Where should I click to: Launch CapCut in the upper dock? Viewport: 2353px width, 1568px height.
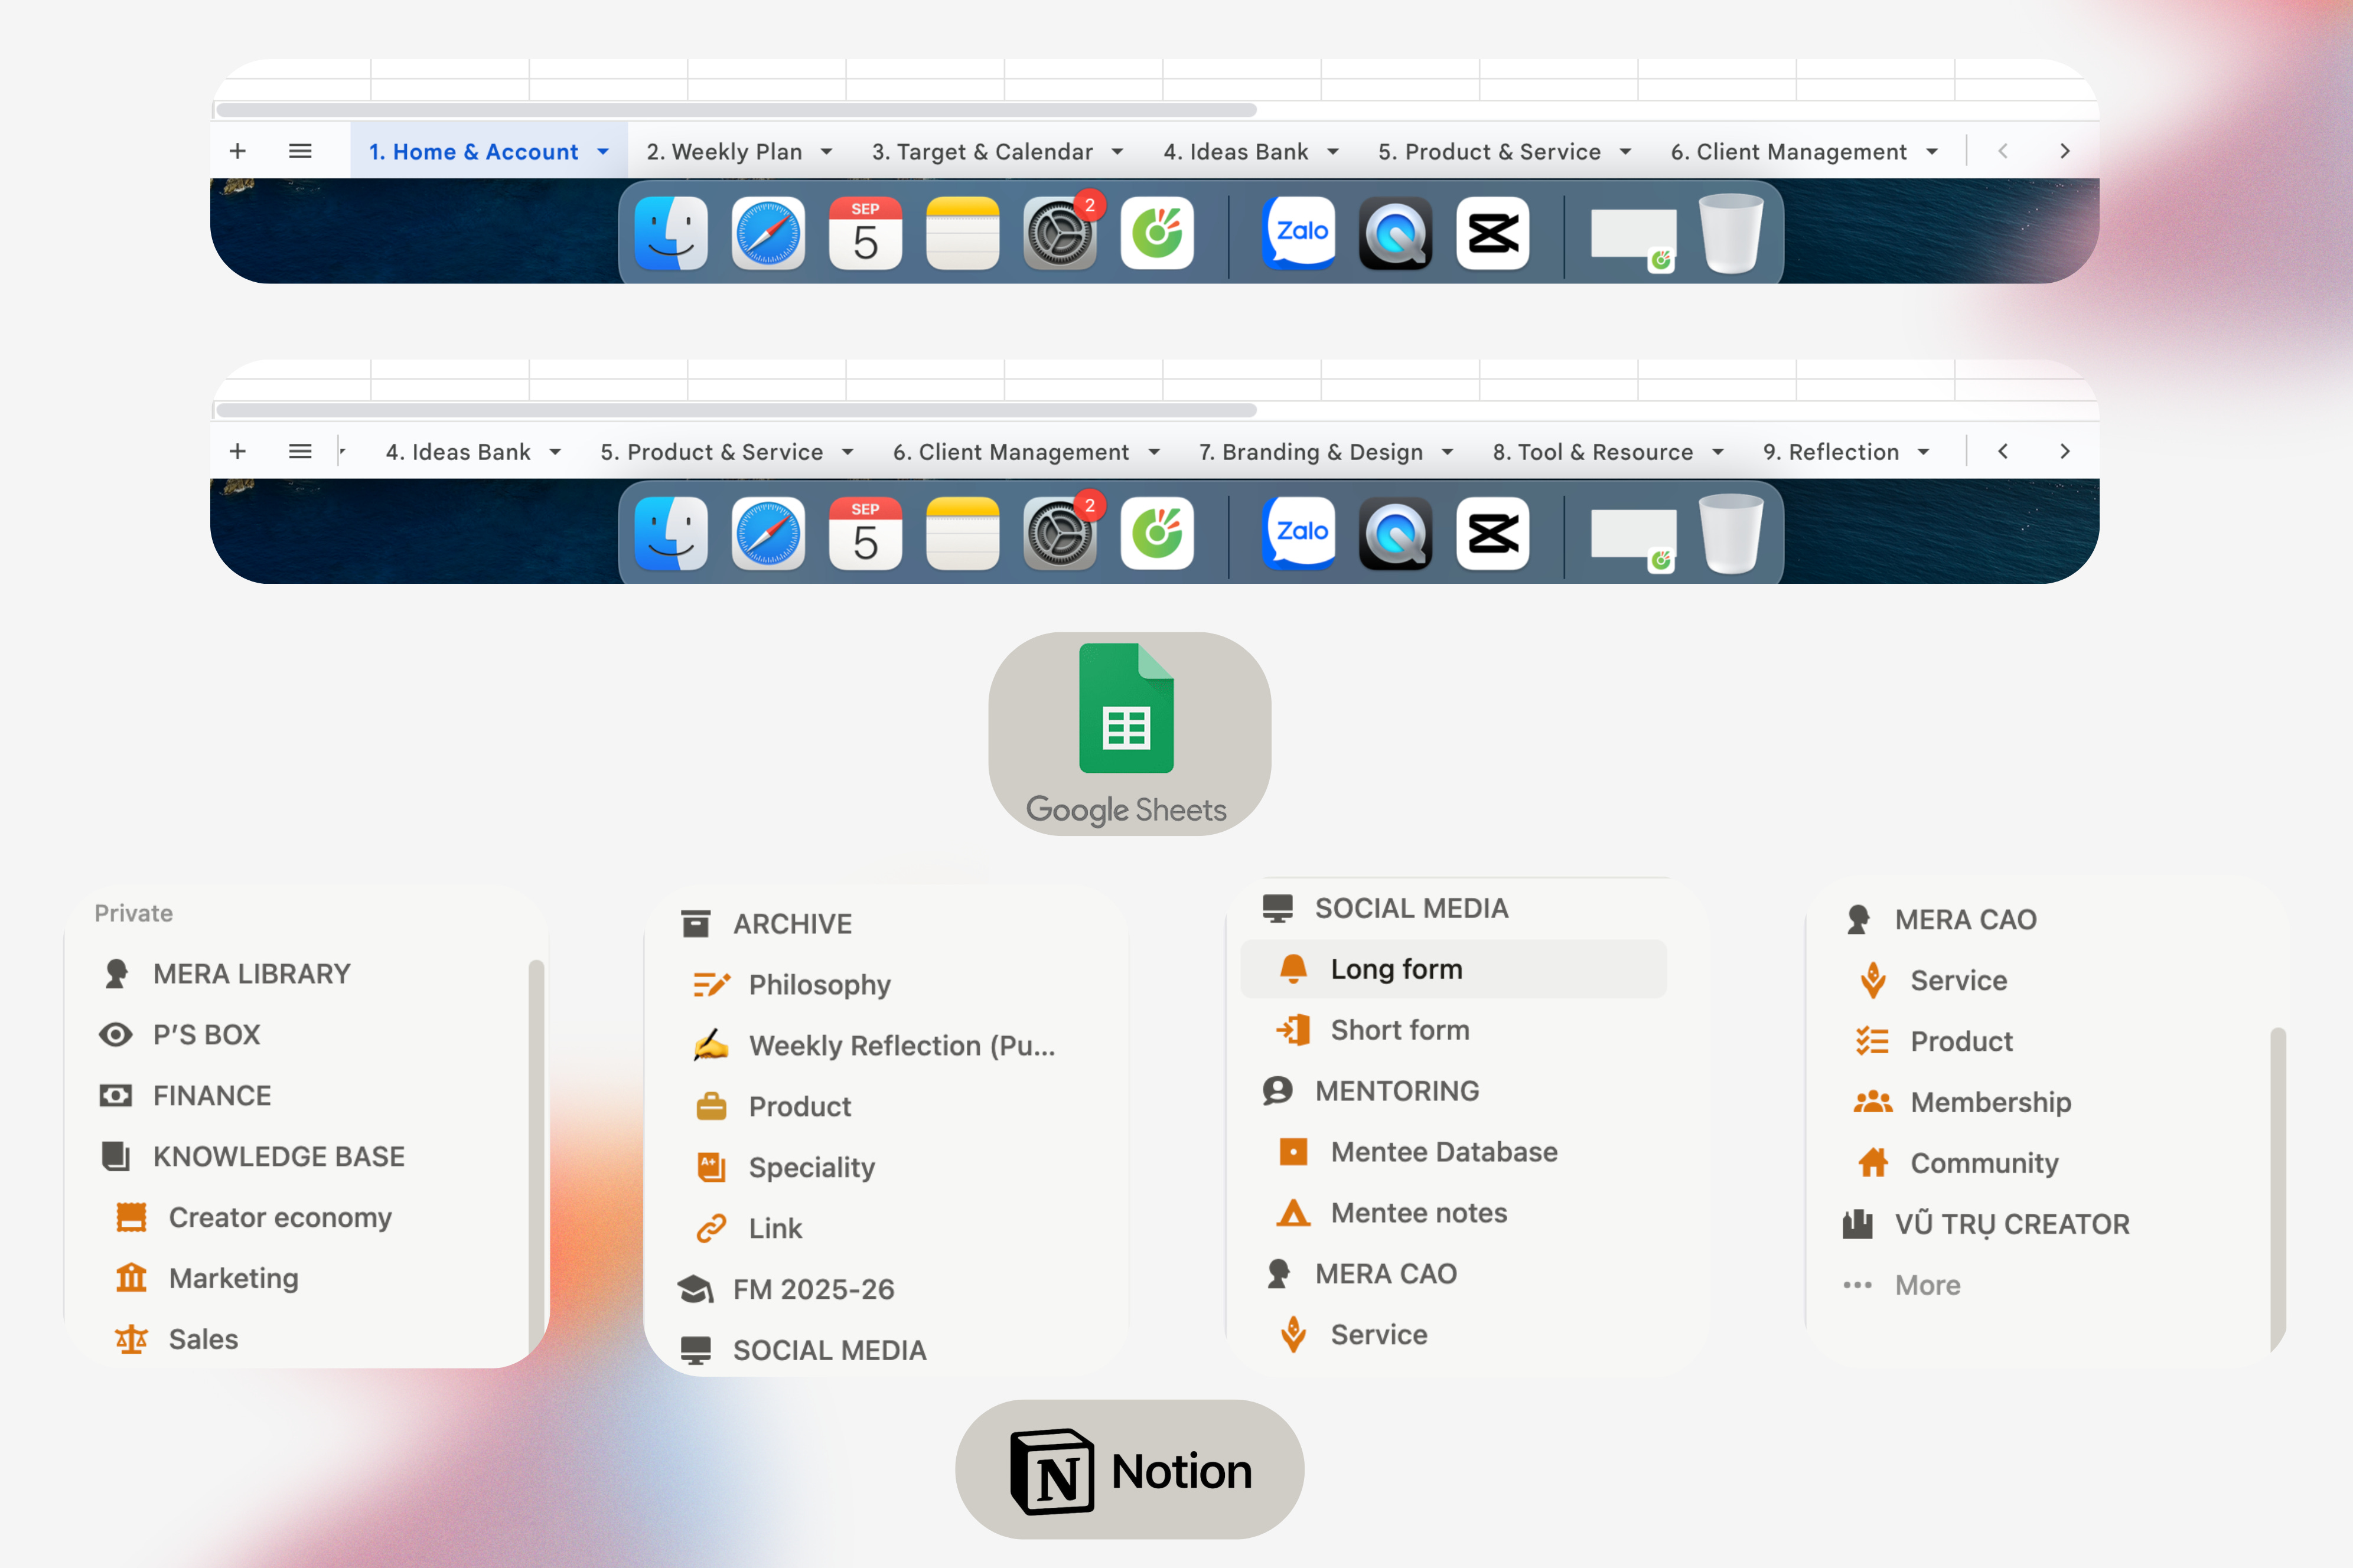[1492, 234]
